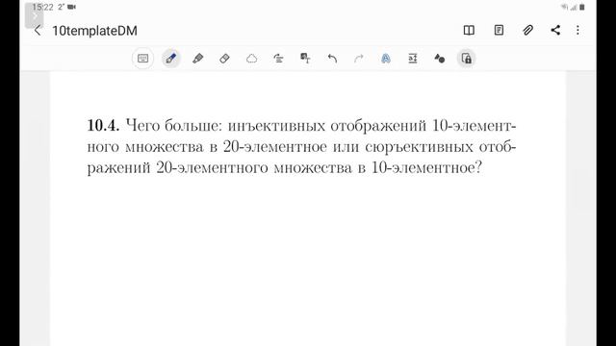
Task: Toggle the page lock/read-only icon
Action: (466, 59)
